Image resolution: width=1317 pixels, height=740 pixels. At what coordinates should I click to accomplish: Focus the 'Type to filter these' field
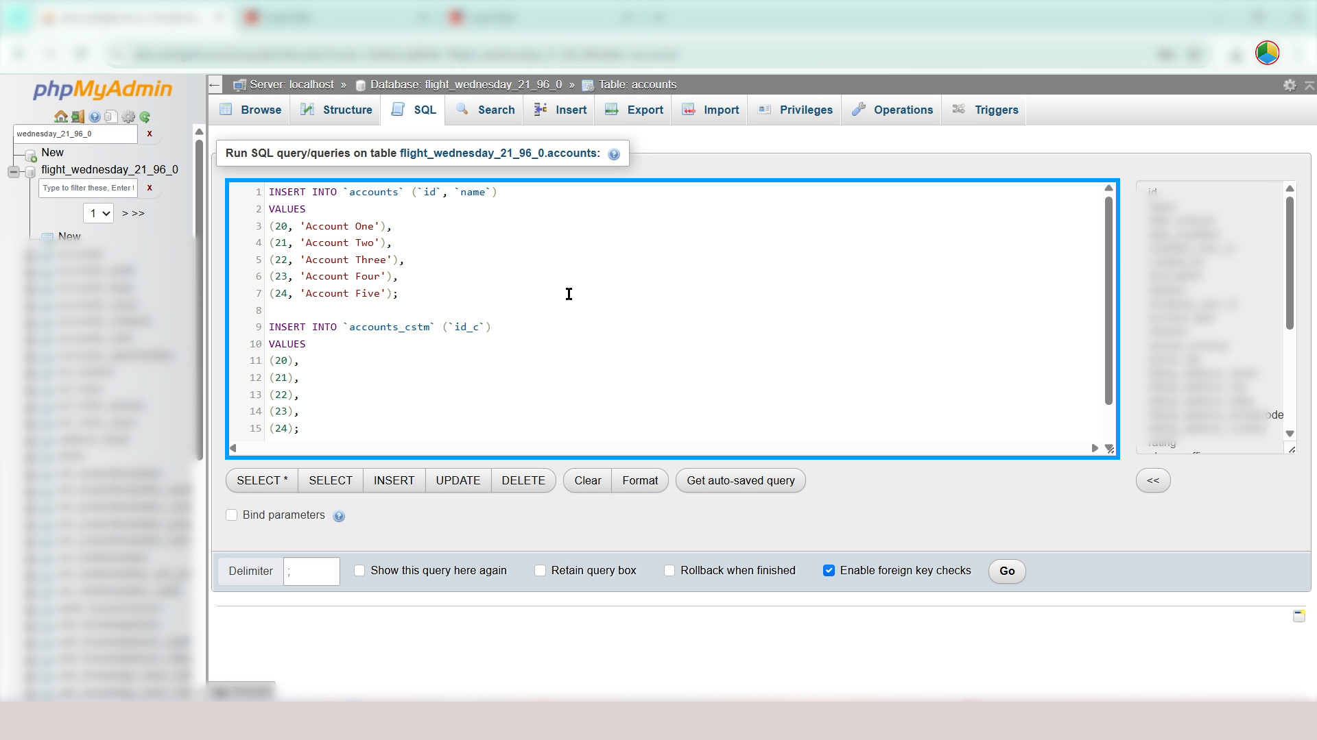click(88, 188)
